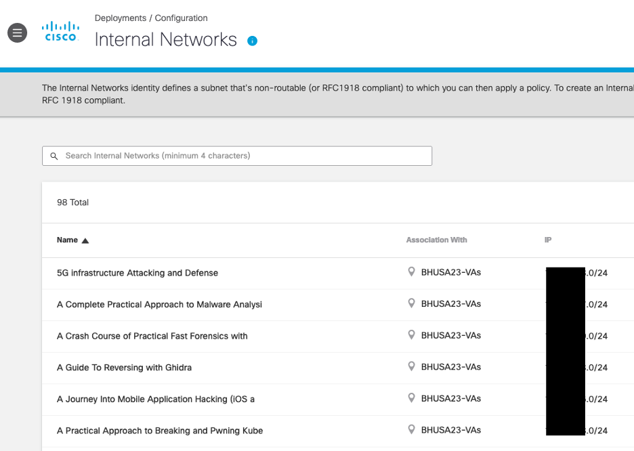Click location pin for Malware Analysis row

tap(410, 304)
